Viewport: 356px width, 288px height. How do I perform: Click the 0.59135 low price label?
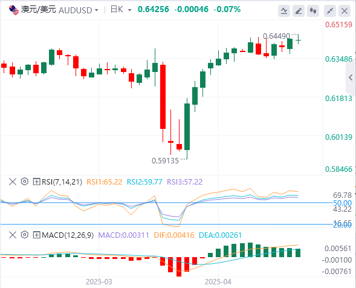click(165, 161)
